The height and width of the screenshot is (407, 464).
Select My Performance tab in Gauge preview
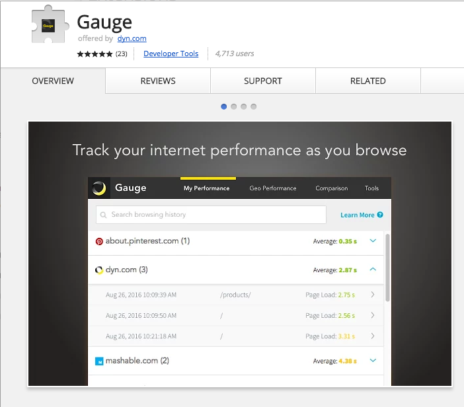[x=206, y=188]
